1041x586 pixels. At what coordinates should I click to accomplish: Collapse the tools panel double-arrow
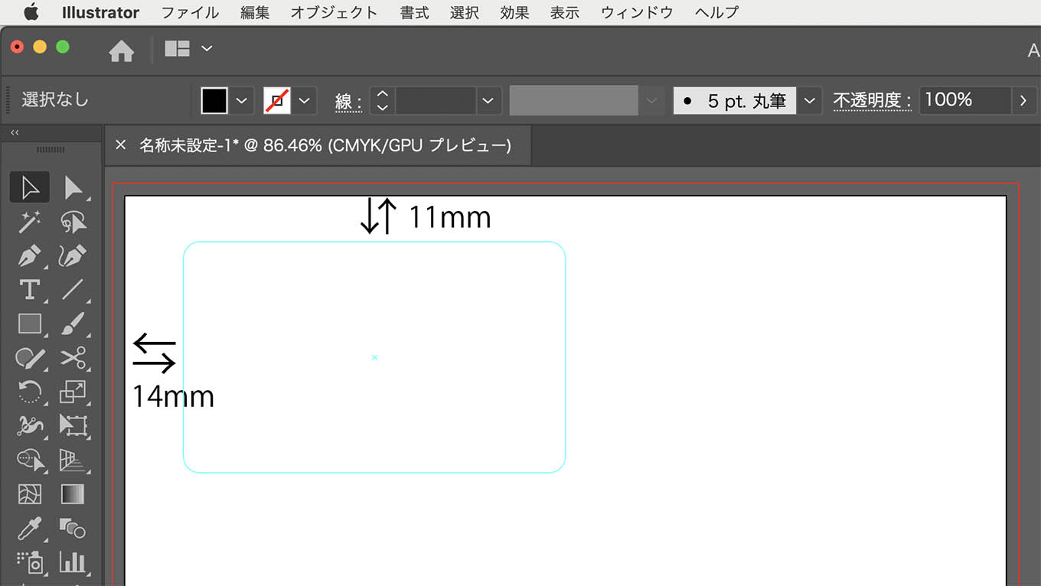pos(15,133)
